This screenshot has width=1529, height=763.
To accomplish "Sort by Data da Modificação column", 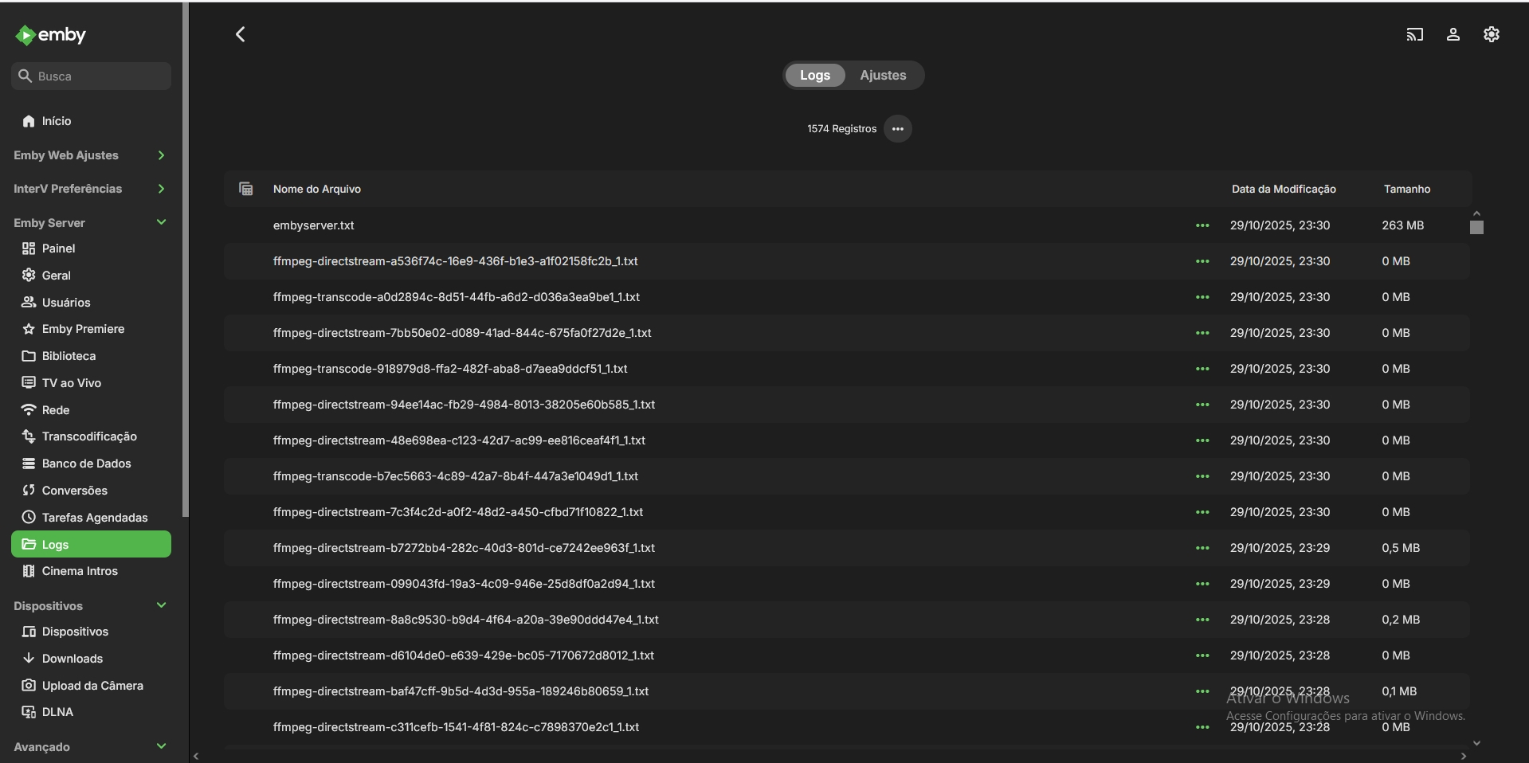I will [1284, 189].
